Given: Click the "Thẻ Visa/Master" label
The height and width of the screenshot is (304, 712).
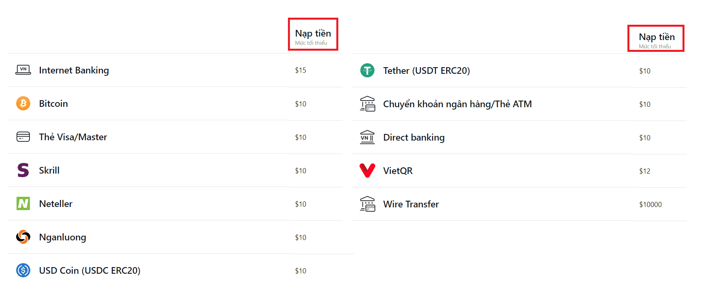Looking at the screenshot, I should pyautogui.click(x=73, y=137).
